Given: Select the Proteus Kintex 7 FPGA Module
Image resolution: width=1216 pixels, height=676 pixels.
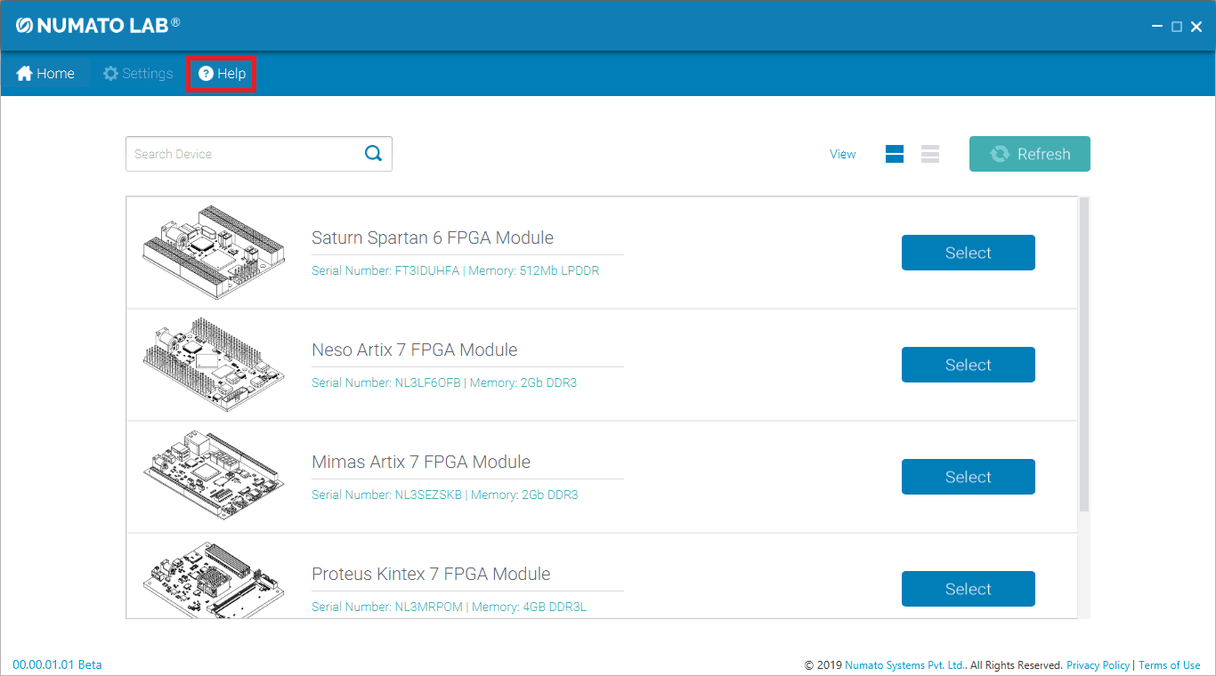Looking at the screenshot, I should tap(968, 589).
